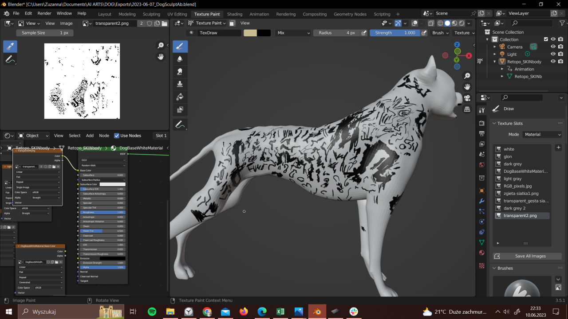Open the File menu
The height and width of the screenshot is (319, 568).
16,13
